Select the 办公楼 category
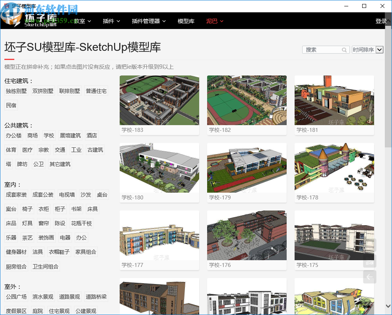The image size is (392, 315). (x=14, y=135)
